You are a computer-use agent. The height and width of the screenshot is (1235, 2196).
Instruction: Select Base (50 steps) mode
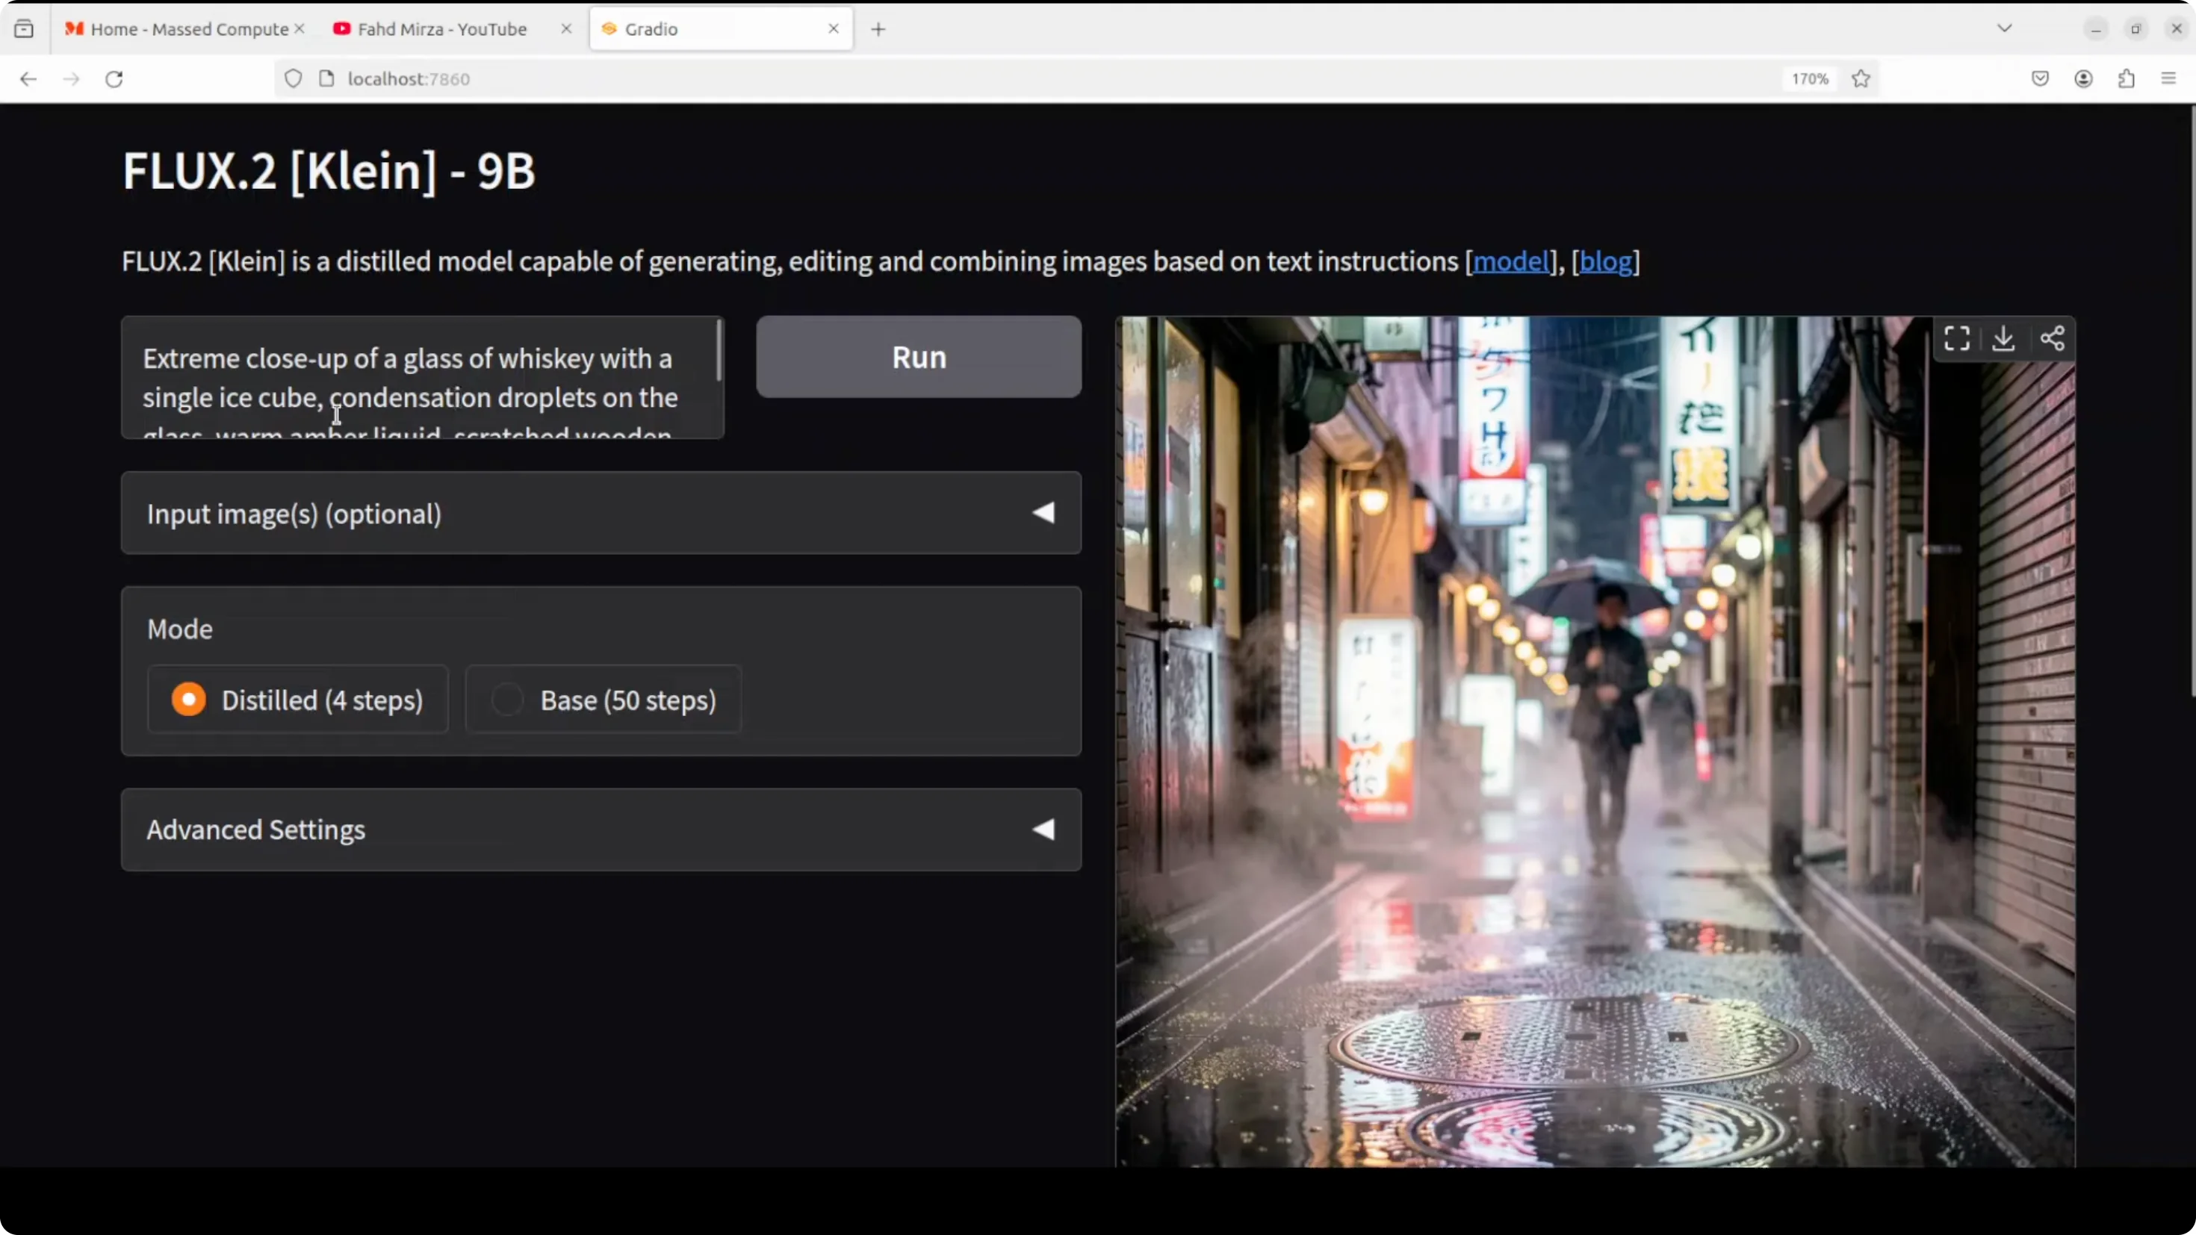click(508, 700)
